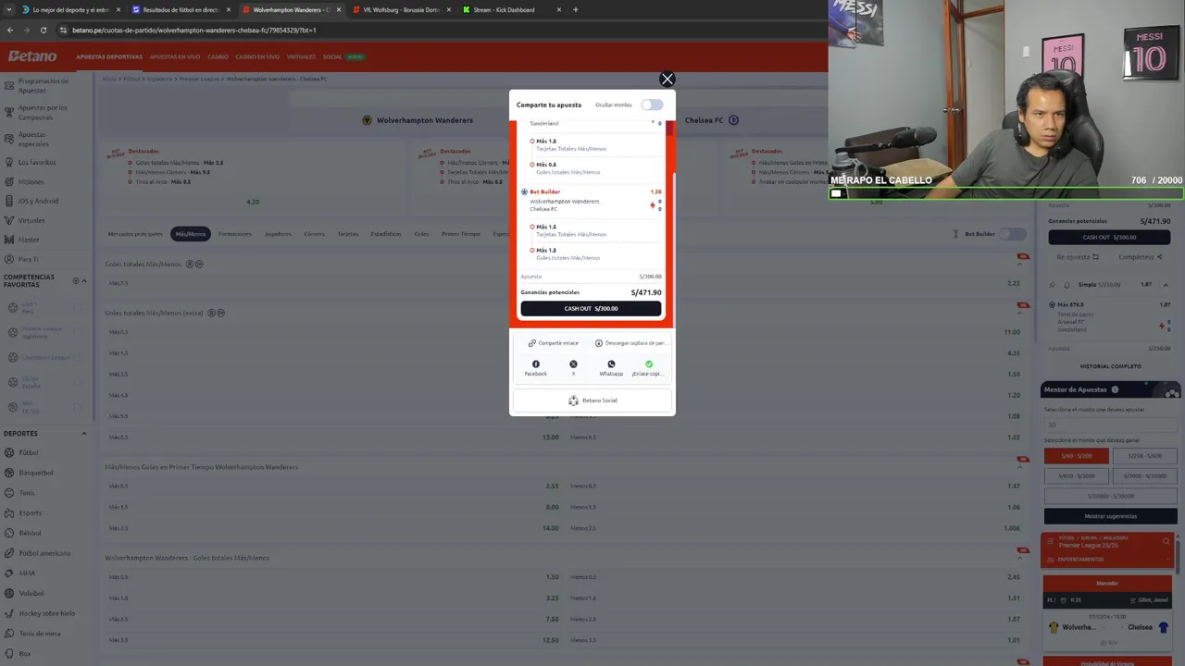Open Para Ti in the sidebar
This screenshot has height=666, width=1185.
(29, 259)
